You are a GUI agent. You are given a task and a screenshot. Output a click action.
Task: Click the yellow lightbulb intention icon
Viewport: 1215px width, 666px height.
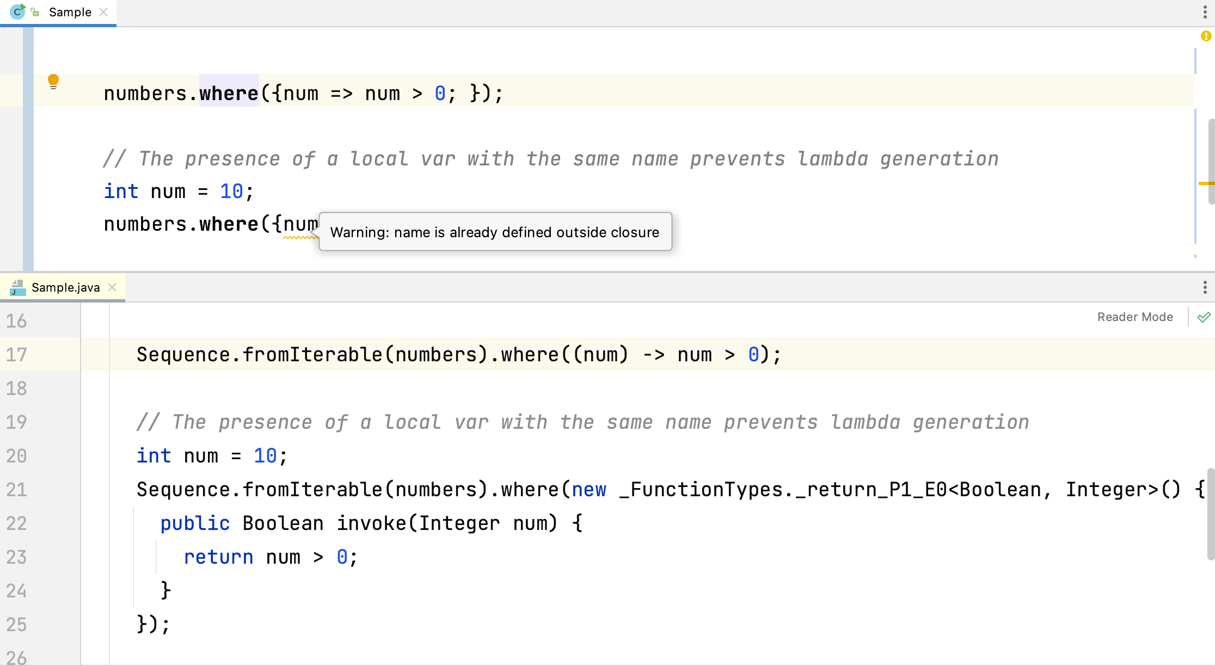tap(53, 82)
